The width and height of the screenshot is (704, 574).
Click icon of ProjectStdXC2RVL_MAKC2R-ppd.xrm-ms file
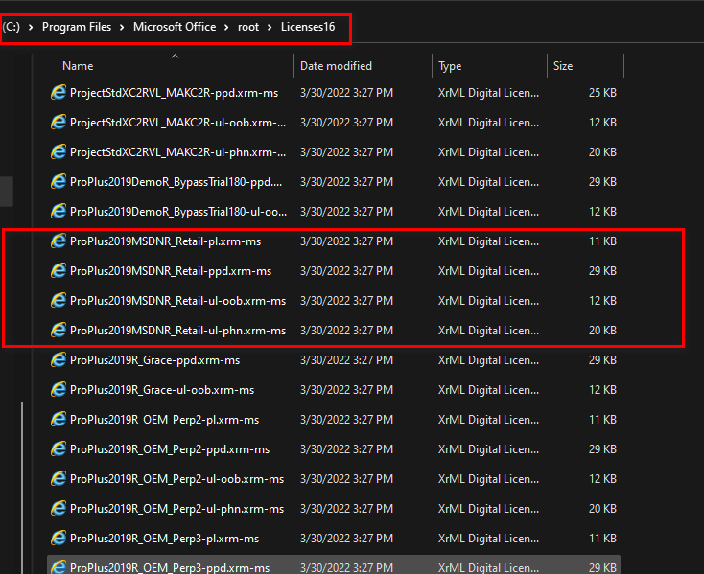tap(59, 93)
